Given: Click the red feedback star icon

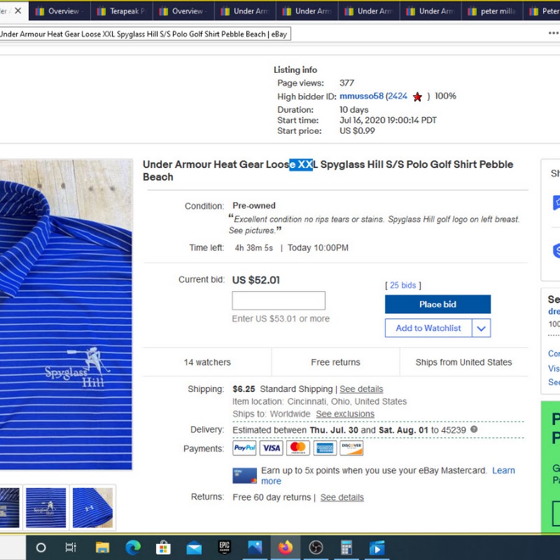Looking at the screenshot, I should [x=417, y=96].
